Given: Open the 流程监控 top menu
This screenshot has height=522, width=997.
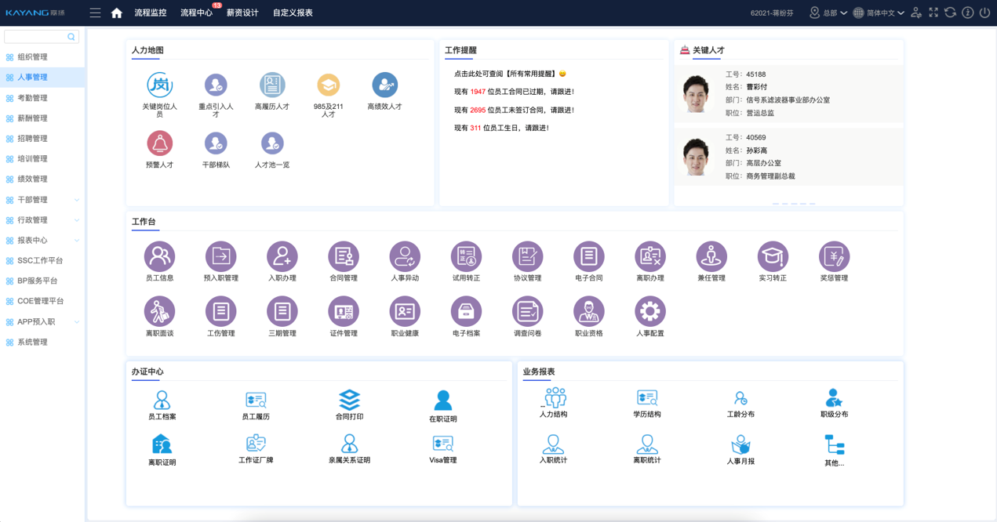Looking at the screenshot, I should (151, 13).
